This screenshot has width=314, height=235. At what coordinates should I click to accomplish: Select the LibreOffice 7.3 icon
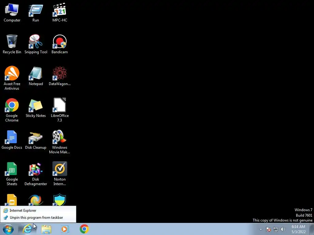coord(59,110)
